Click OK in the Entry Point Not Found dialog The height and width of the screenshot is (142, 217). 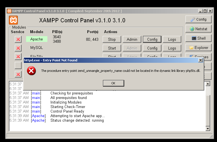(x=113, y=83)
